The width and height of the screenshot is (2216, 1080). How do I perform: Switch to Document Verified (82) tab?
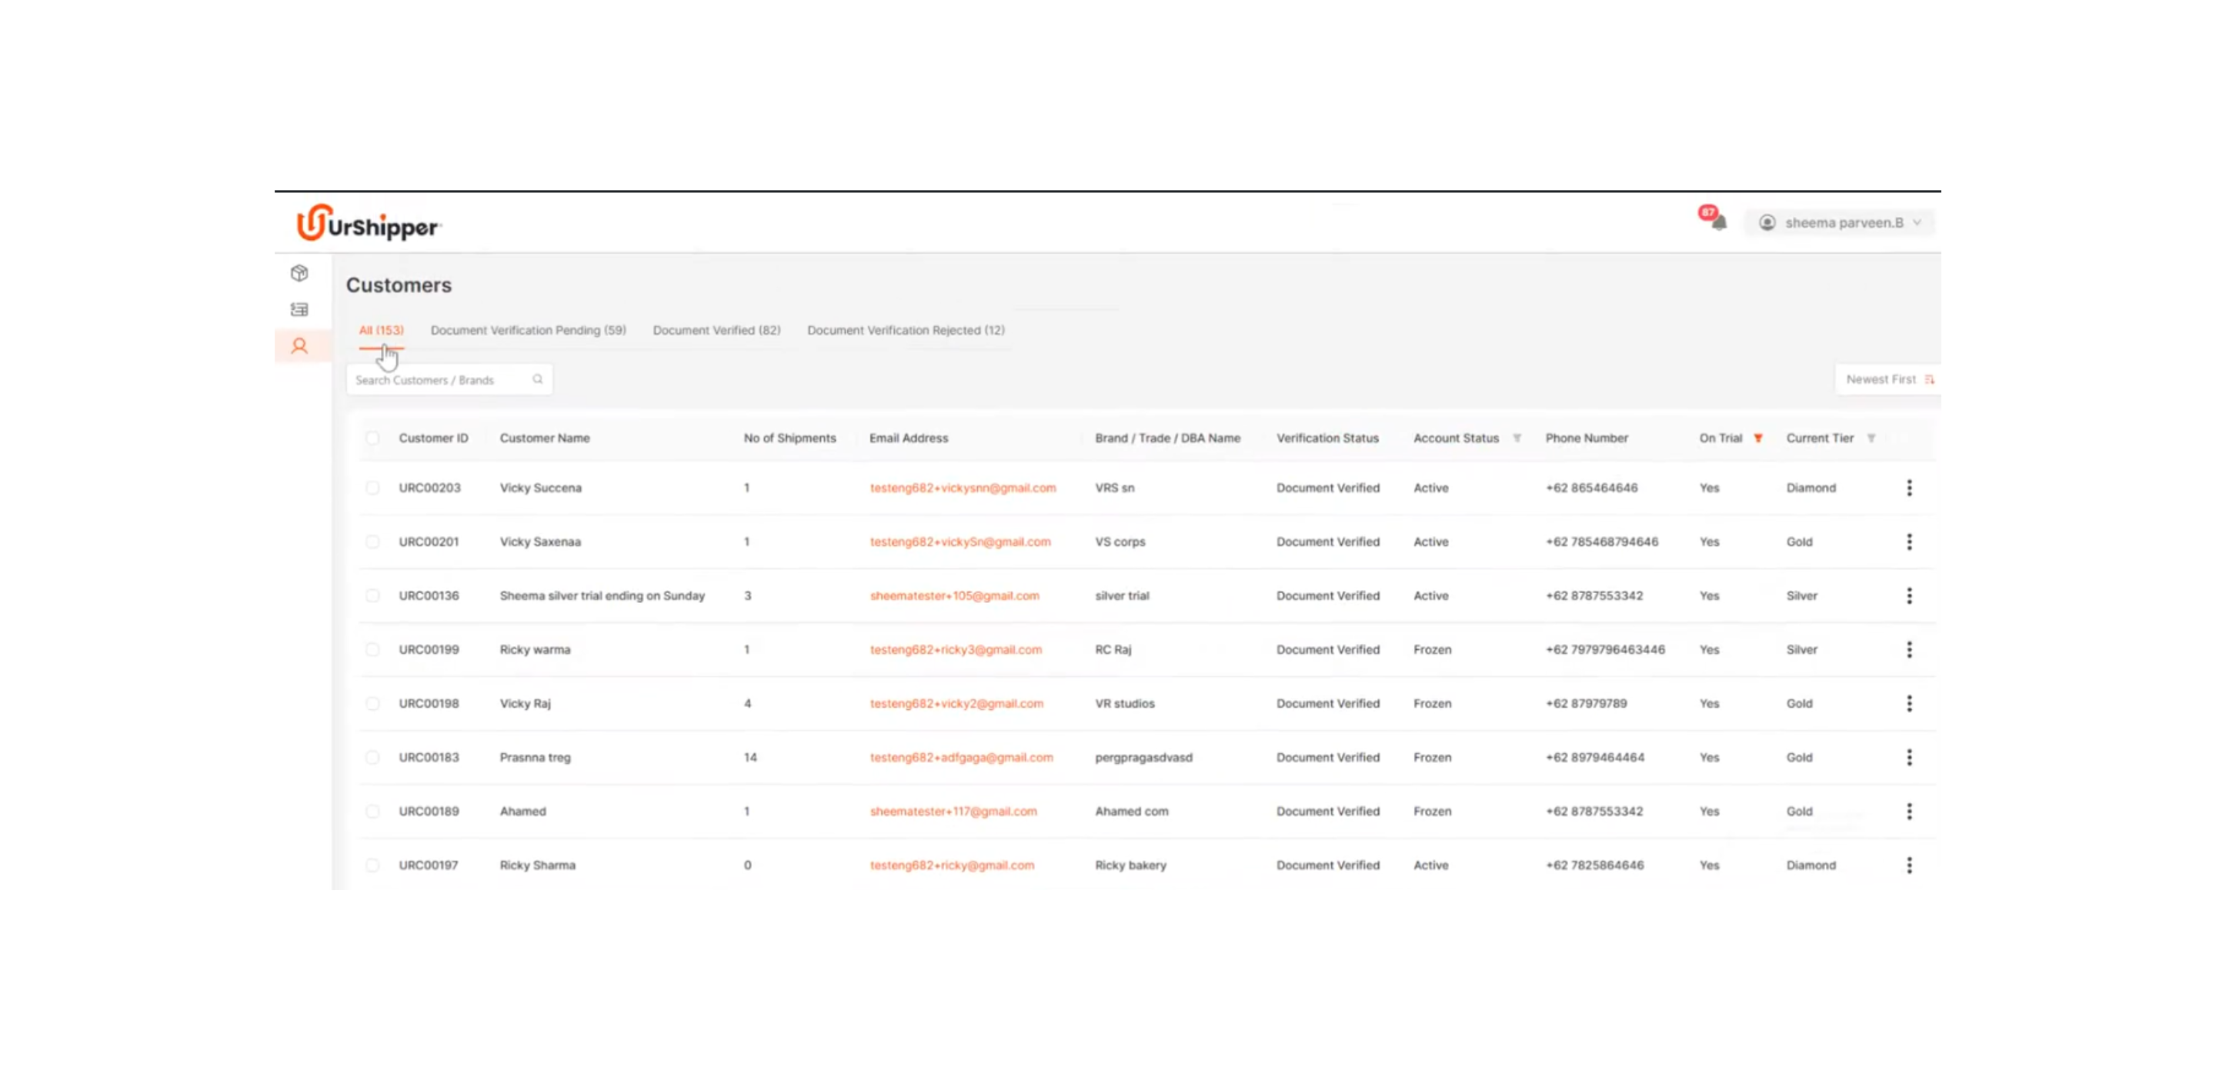click(716, 330)
